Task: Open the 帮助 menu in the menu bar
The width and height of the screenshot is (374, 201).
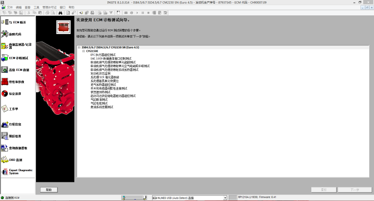Action: click(x=72, y=7)
